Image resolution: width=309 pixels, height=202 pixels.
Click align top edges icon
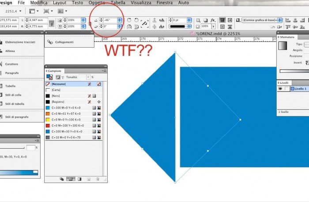288,27
